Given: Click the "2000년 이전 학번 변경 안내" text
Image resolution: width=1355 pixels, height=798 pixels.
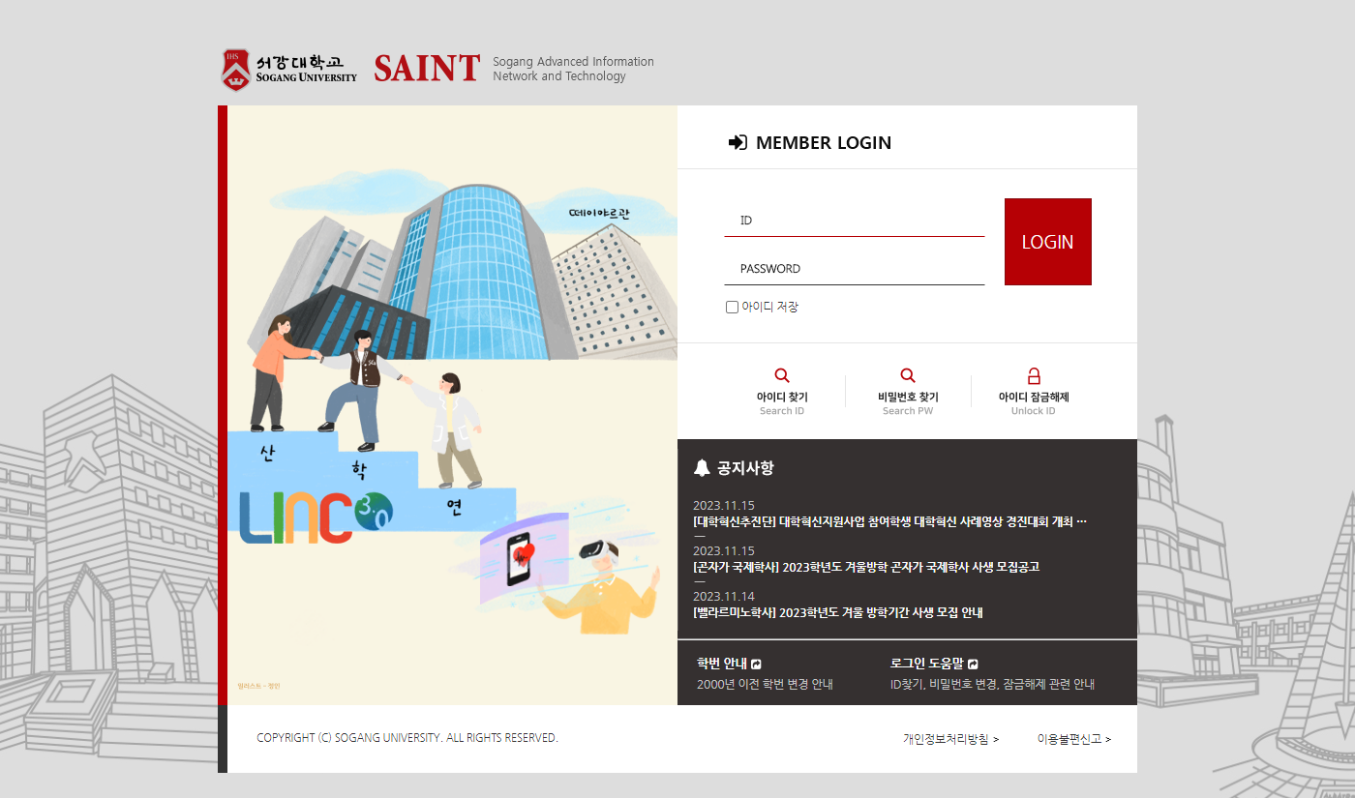Looking at the screenshot, I should point(765,685).
